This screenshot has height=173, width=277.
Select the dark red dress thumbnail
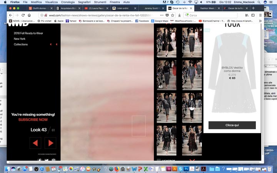(x=192, y=141)
